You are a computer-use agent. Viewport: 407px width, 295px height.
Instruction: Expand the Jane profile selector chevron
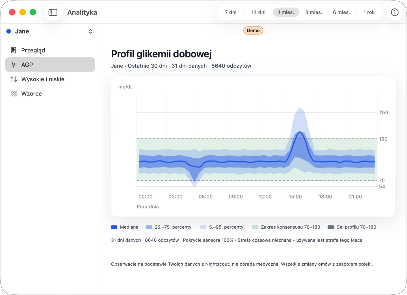tap(90, 31)
